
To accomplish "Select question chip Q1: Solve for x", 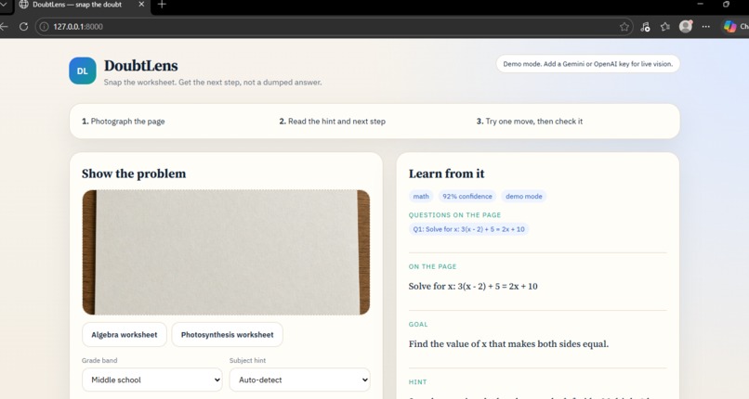I will tap(468, 229).
